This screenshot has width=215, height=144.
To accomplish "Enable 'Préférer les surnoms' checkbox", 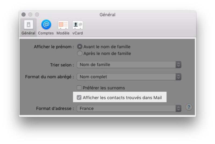I will click(x=79, y=88).
